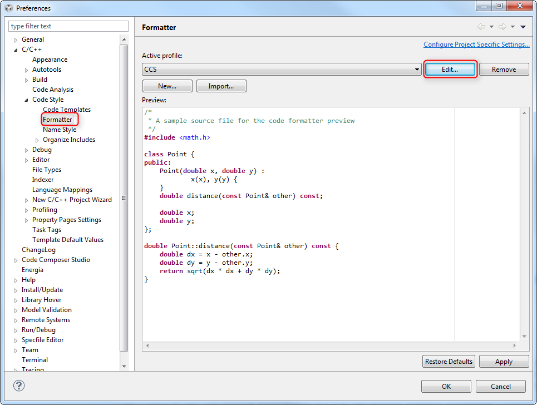Open the Formatter view menu triangle
The image size is (537, 405).
523,27
